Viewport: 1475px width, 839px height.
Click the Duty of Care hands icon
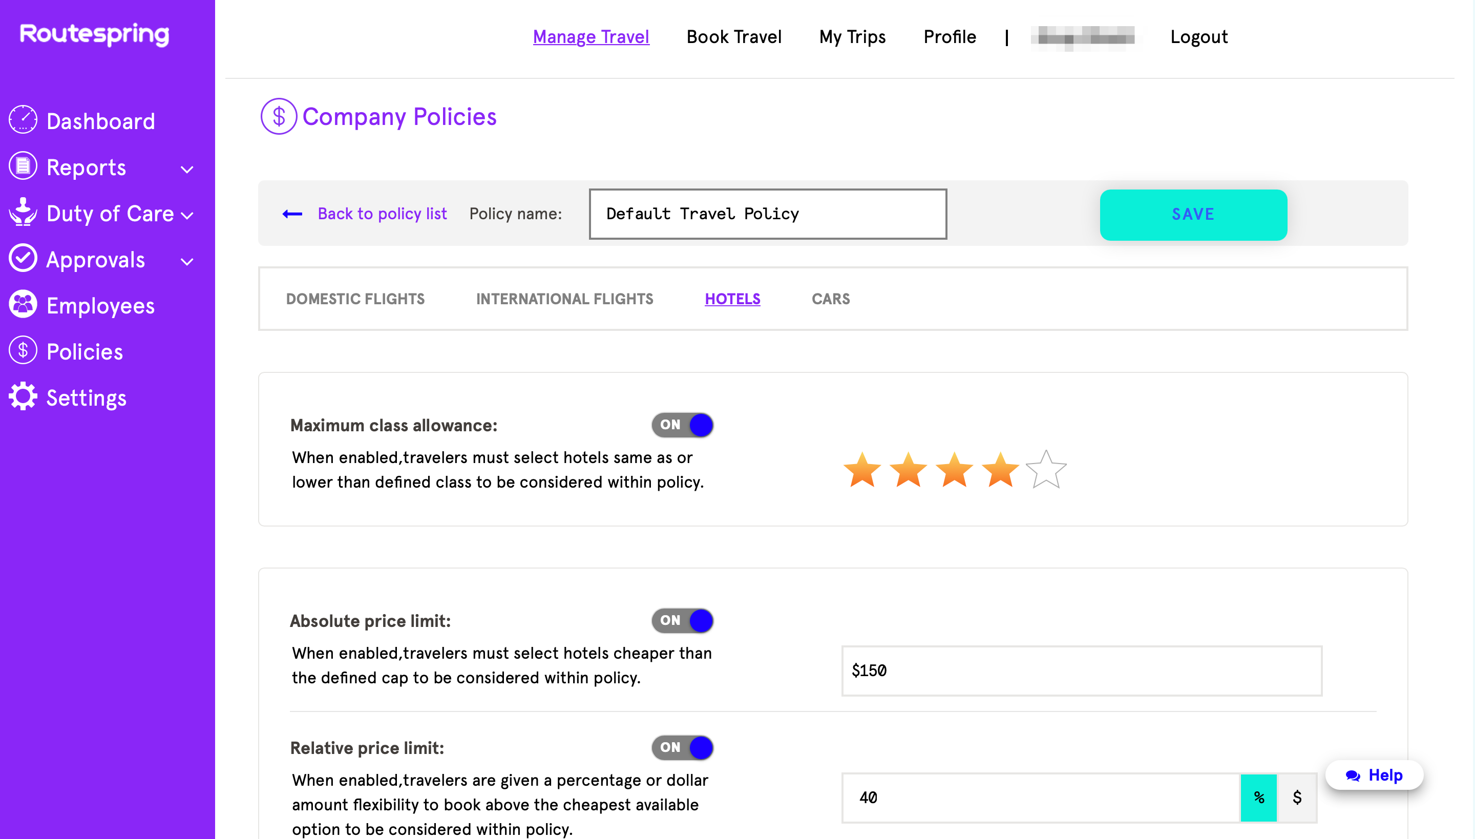coord(23,213)
